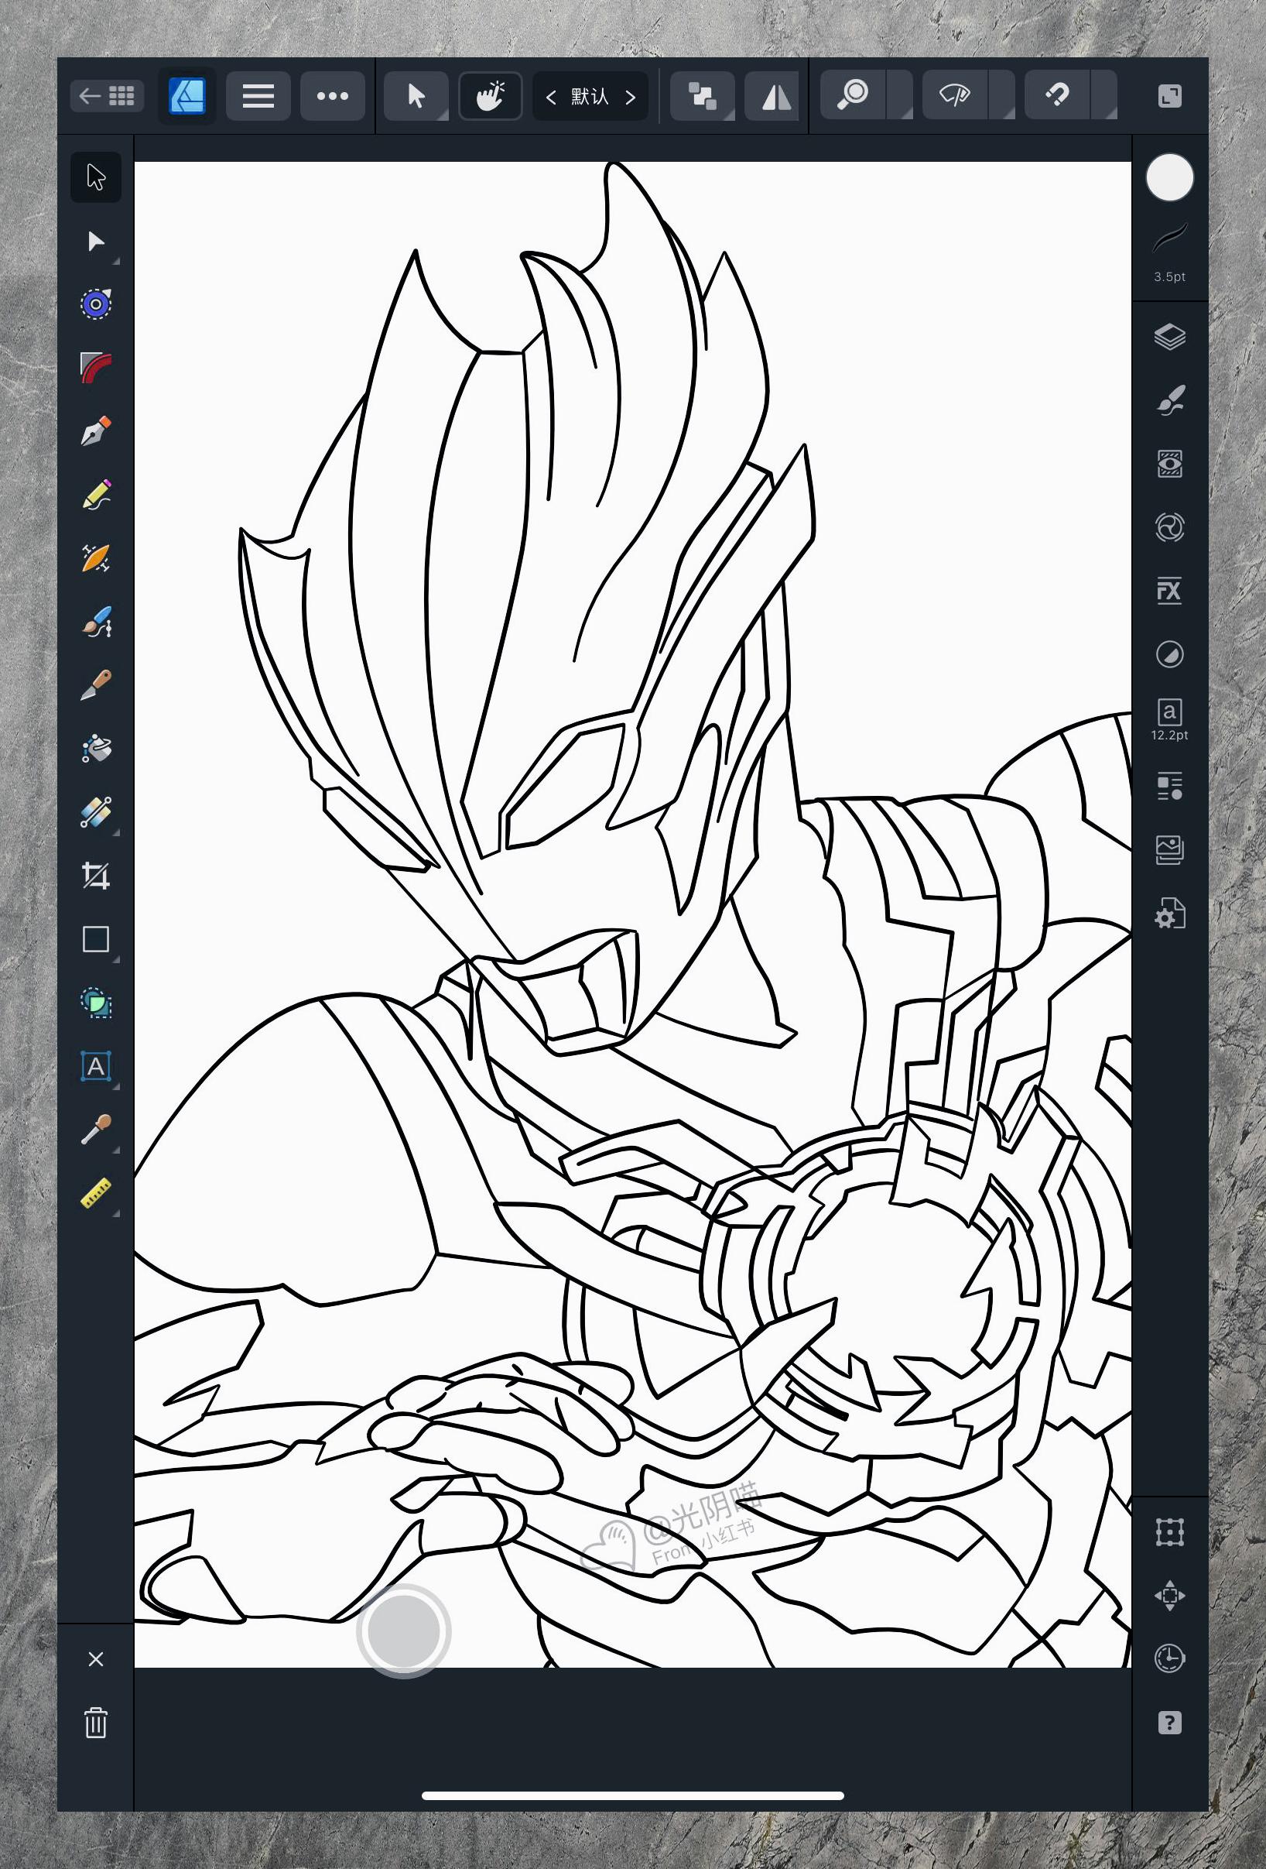The image size is (1266, 1869).
Task: Open the Transform studio
Action: 1169,1532
